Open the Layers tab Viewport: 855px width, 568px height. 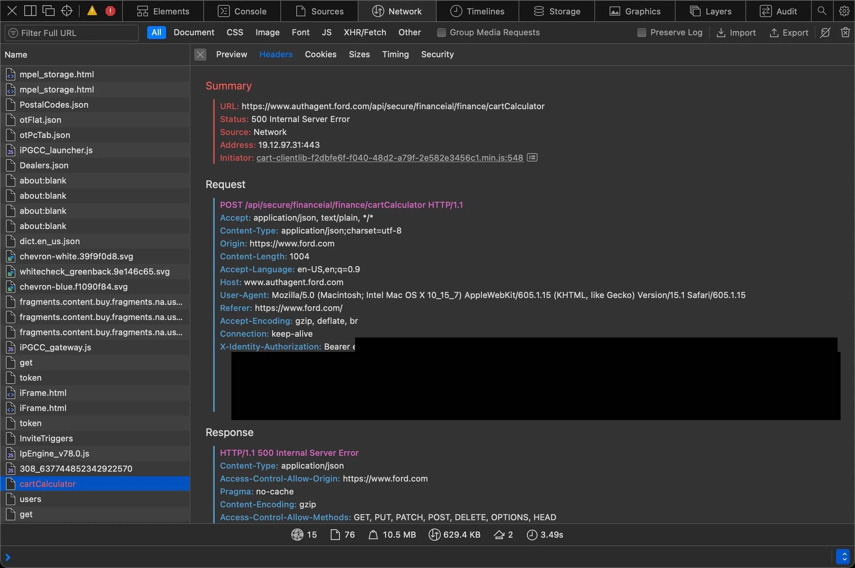pos(710,11)
